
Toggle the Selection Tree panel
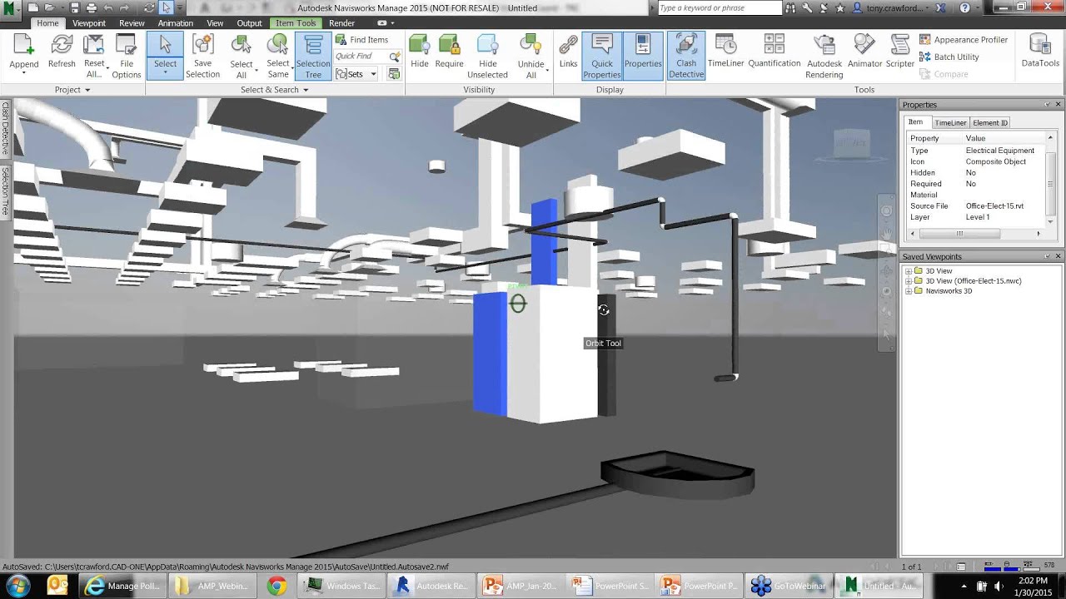click(313, 57)
